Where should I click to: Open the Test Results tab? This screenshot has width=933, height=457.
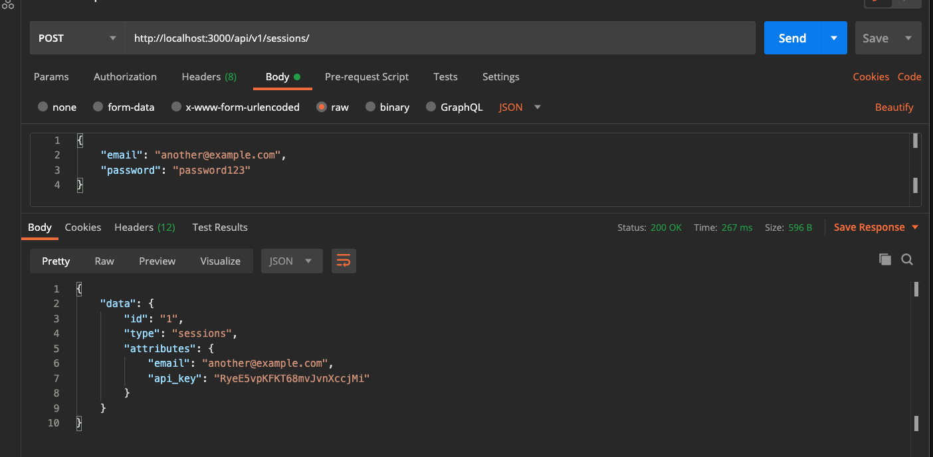(220, 227)
